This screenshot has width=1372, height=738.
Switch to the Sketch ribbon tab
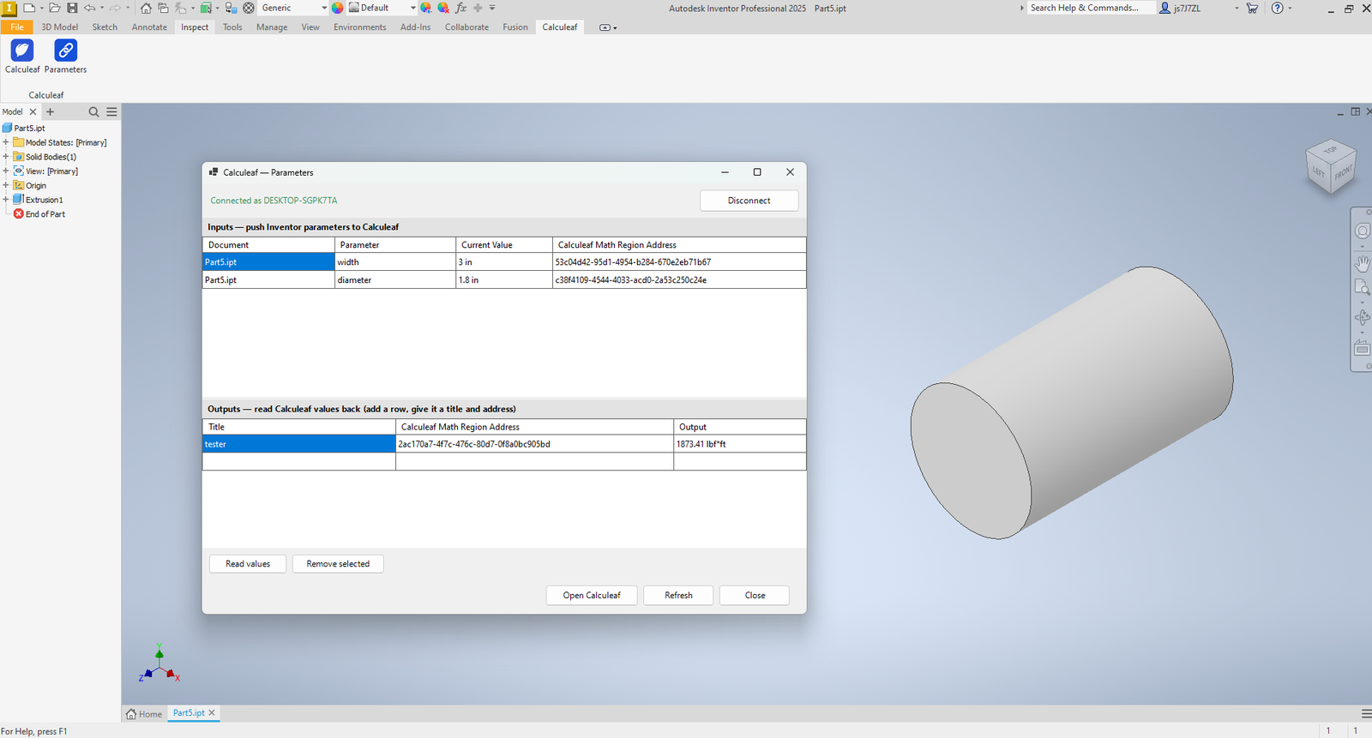click(105, 27)
